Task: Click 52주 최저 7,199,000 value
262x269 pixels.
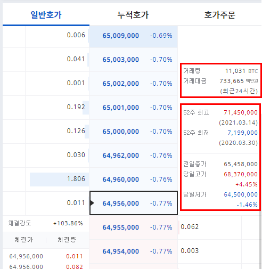Action: pos(242,133)
